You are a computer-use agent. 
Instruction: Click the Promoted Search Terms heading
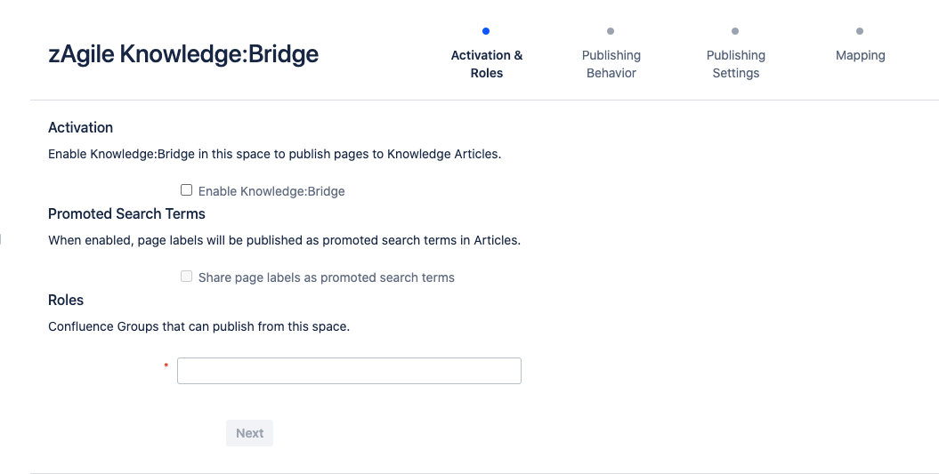point(126,213)
